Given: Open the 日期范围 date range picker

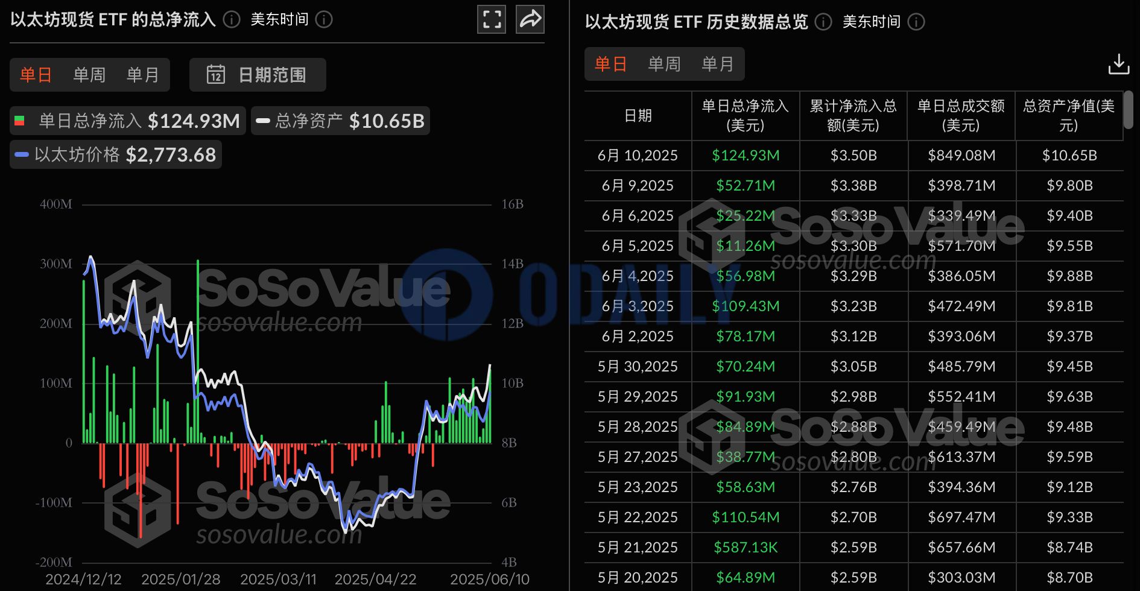Looking at the screenshot, I should [258, 75].
